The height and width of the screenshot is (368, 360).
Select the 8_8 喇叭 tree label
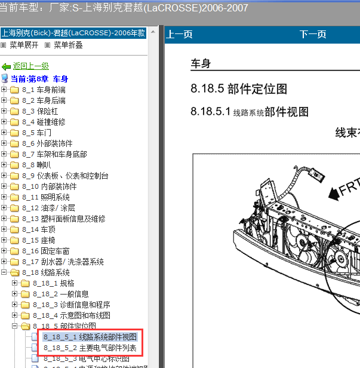coord(36,165)
